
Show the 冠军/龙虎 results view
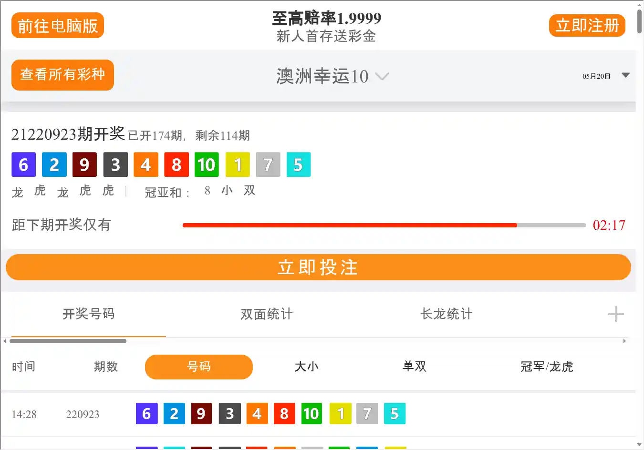pyautogui.click(x=547, y=367)
